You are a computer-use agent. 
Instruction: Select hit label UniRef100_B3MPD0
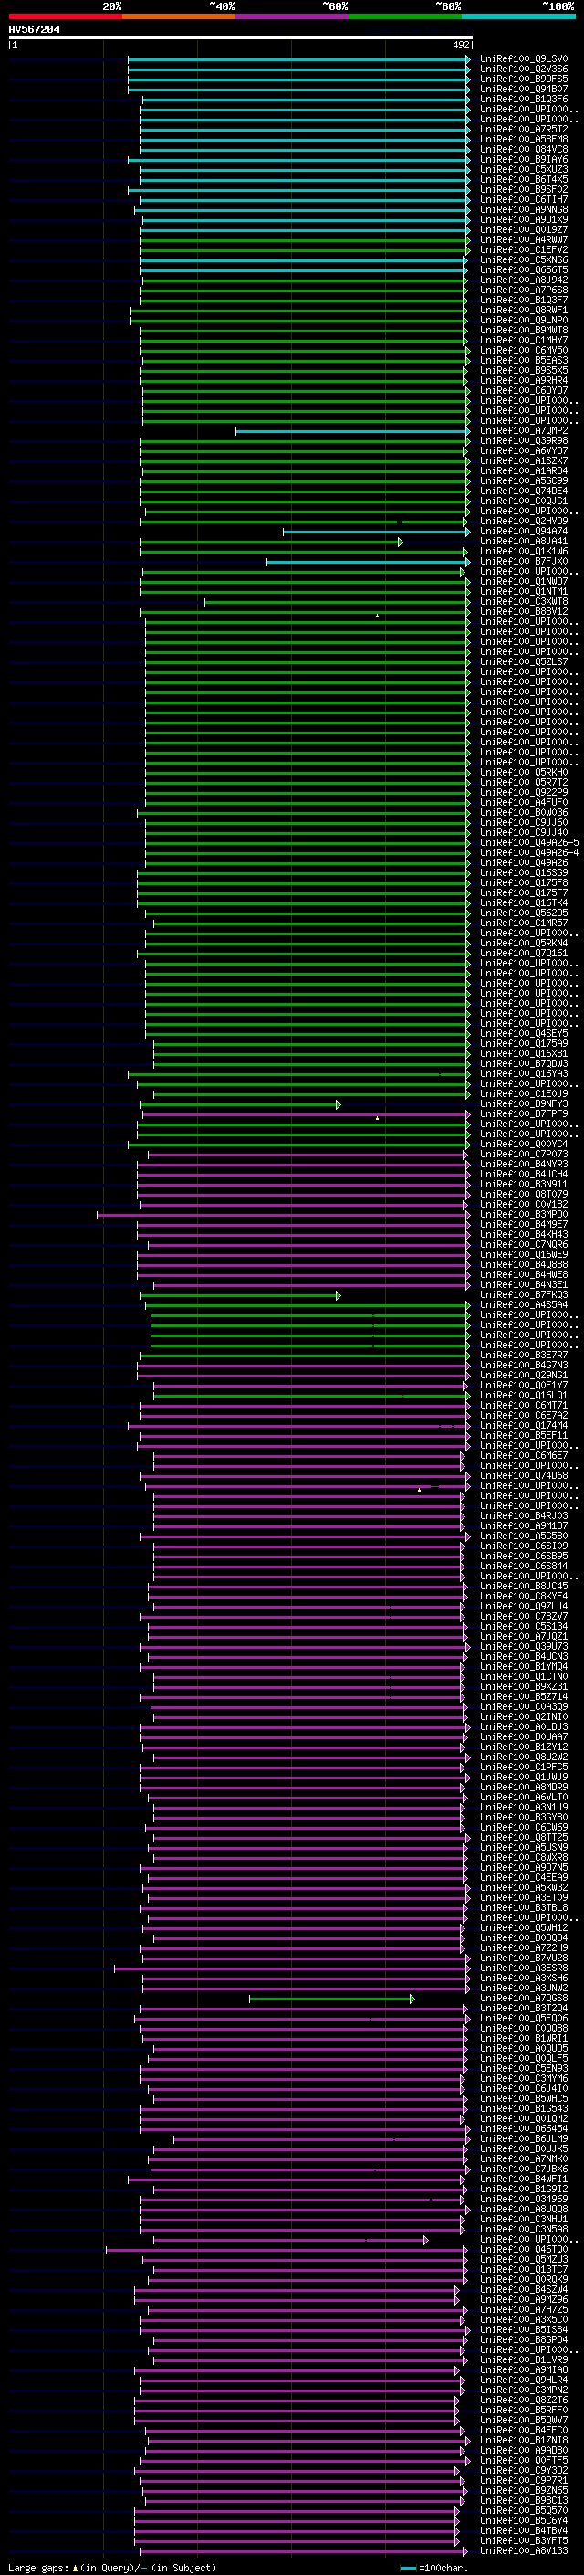[x=524, y=1215]
